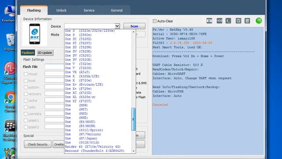Click the screenshot camera icon in log toolbar
This screenshot has height=159, width=282.
209,21
